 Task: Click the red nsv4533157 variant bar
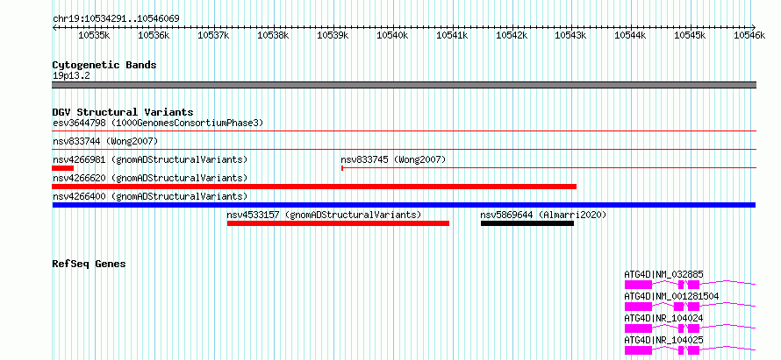(x=338, y=223)
